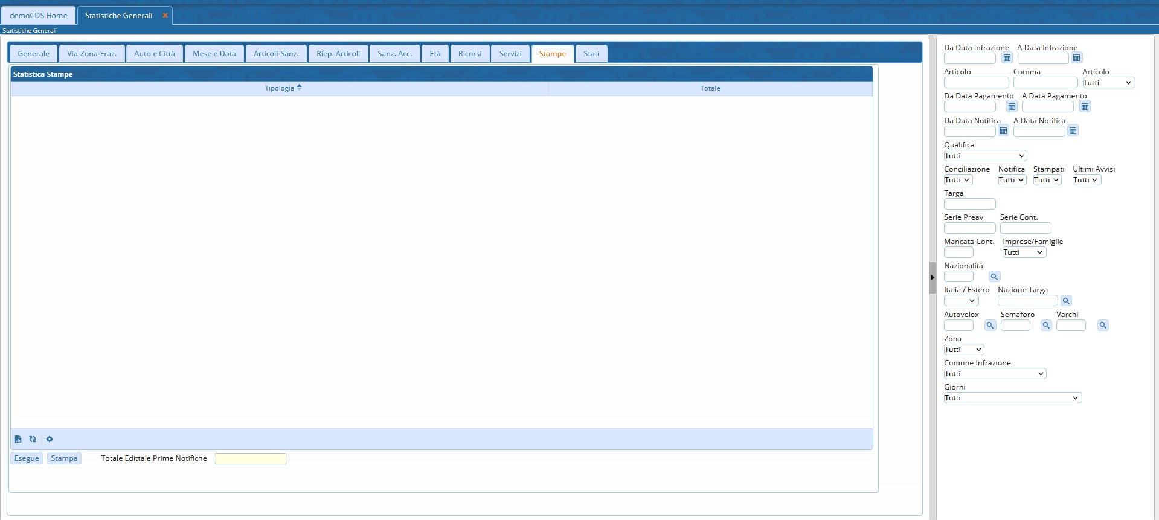Viewport: 1159px width, 520px height.
Task: Click the Esegue button
Action: click(x=27, y=458)
